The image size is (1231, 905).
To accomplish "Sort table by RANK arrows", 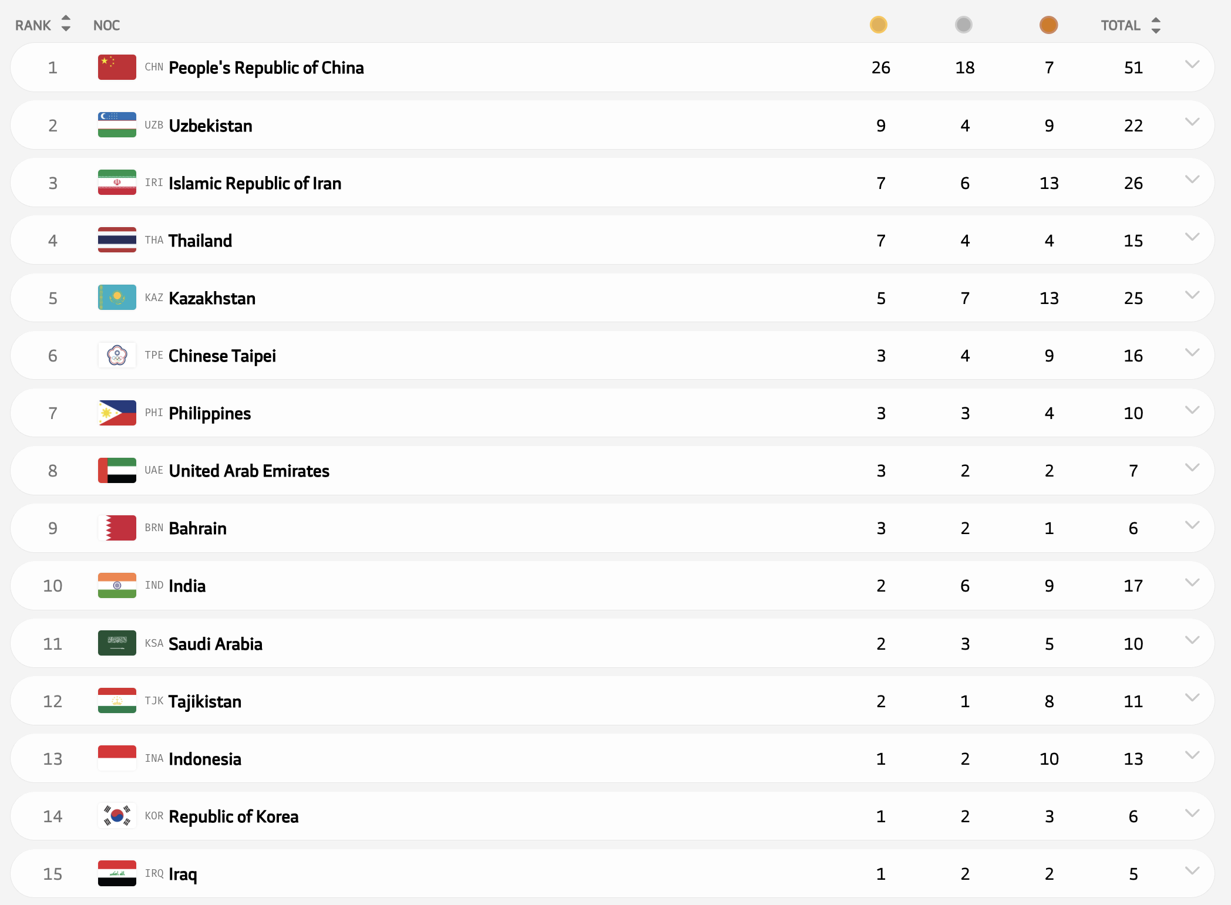I will click(x=66, y=24).
